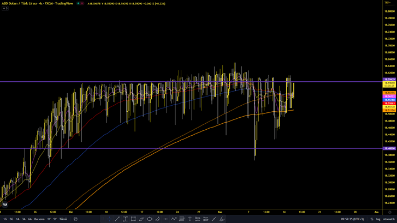397x223 pixels.
Task: Open the go-to-date calendar icon
Action: (75, 219)
